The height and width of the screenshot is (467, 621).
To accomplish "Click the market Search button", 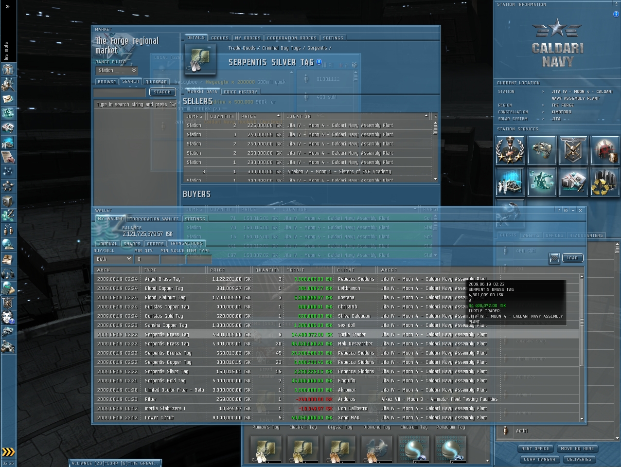I will [x=162, y=92].
